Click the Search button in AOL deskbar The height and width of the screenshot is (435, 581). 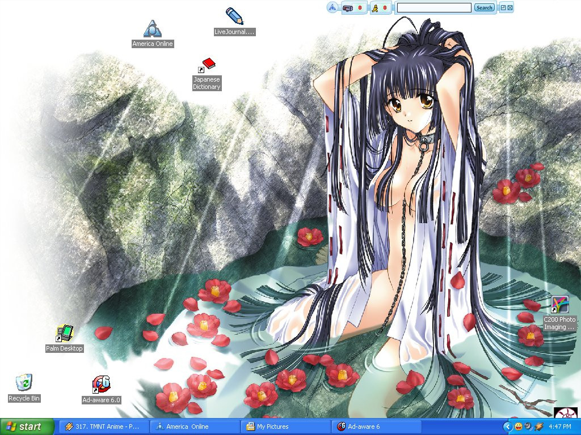tap(485, 8)
